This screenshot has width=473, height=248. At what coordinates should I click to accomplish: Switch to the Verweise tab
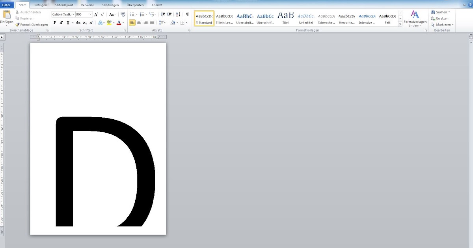[x=88, y=5]
